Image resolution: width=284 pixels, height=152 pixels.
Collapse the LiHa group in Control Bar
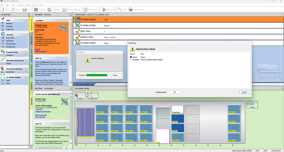point(26,21)
